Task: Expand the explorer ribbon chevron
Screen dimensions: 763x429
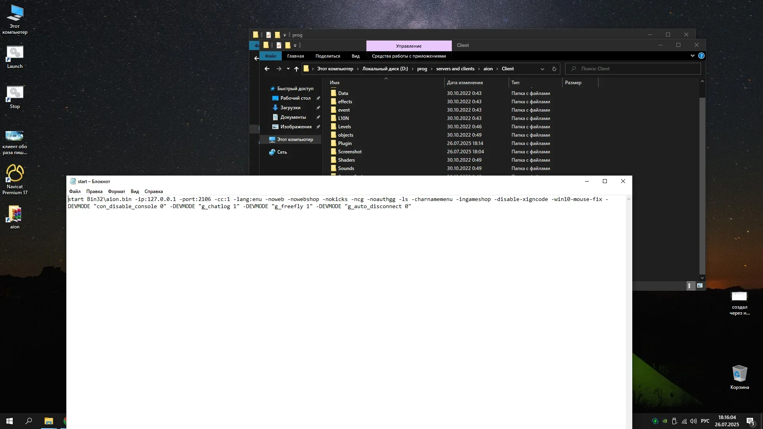Action: click(693, 56)
